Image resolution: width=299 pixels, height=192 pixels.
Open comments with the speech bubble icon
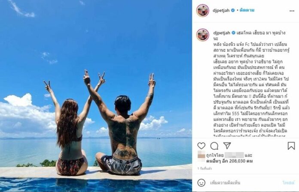click(x=214, y=146)
